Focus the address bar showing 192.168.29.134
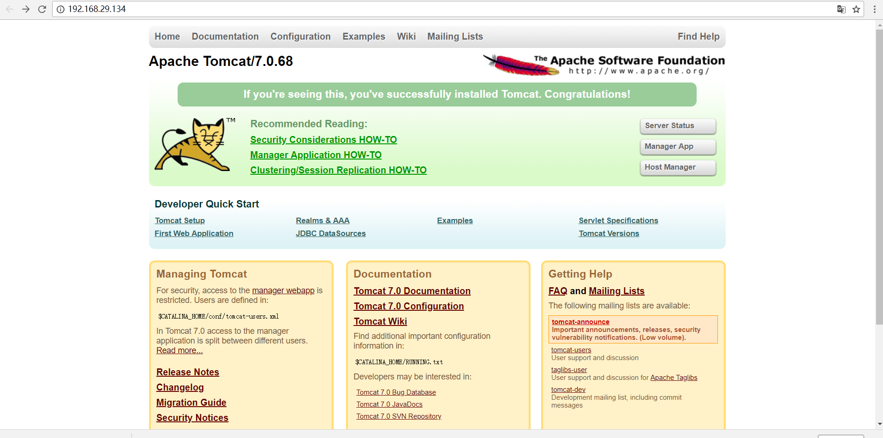This screenshot has width=883, height=438. point(443,9)
